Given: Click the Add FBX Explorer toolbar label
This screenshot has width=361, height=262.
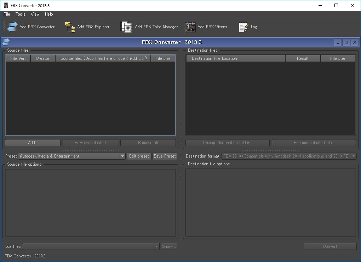Looking at the screenshot, I should coord(93,27).
